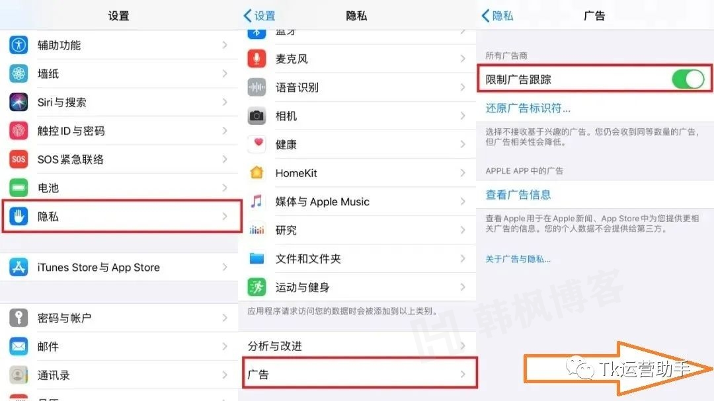The height and width of the screenshot is (401, 714).
Task: Tap the SOS 紧急联络 icon
Action: (18, 159)
